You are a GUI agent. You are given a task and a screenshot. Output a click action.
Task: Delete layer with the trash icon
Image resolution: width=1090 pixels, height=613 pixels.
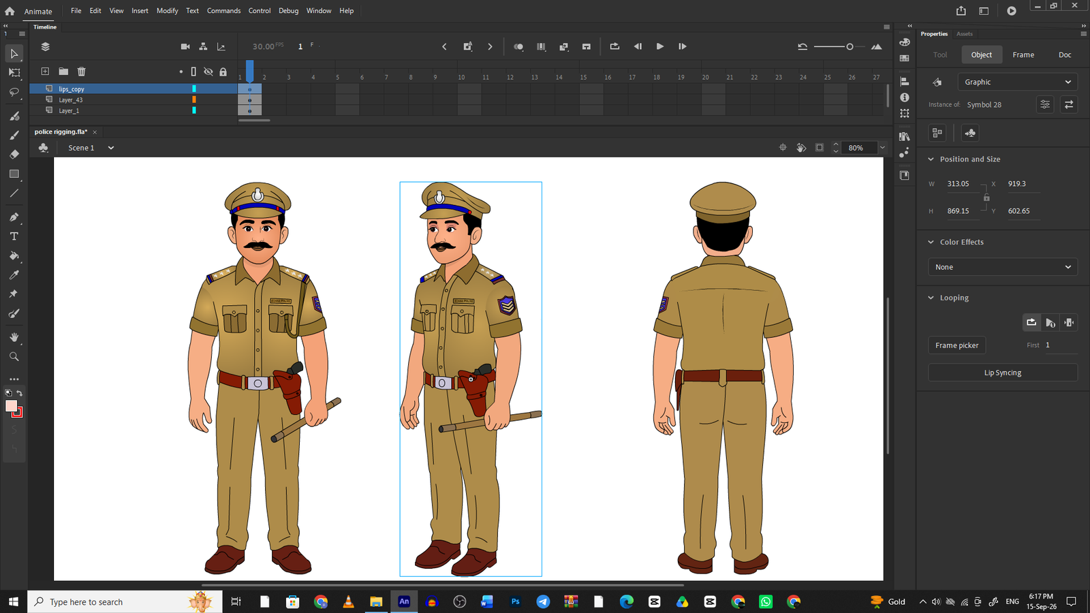pos(81,72)
